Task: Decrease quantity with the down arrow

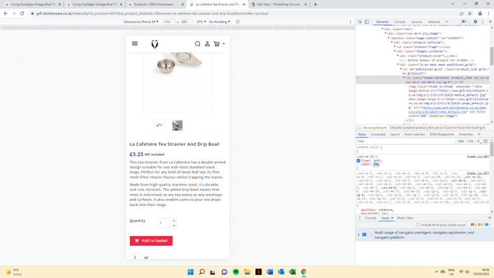Action: tap(174, 226)
